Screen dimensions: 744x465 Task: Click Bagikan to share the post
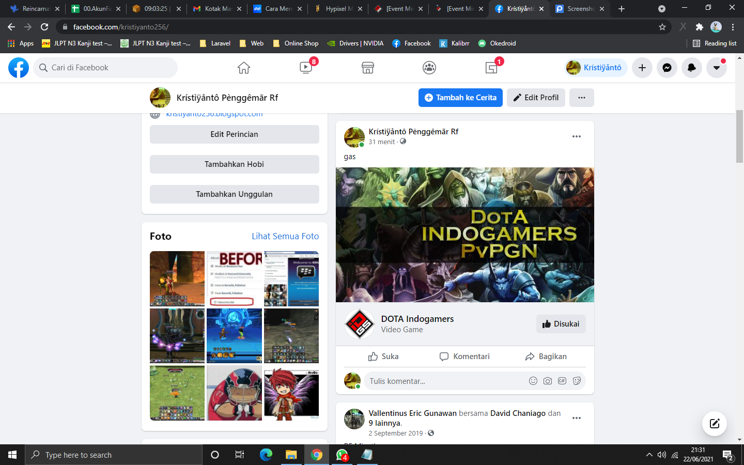tap(546, 357)
